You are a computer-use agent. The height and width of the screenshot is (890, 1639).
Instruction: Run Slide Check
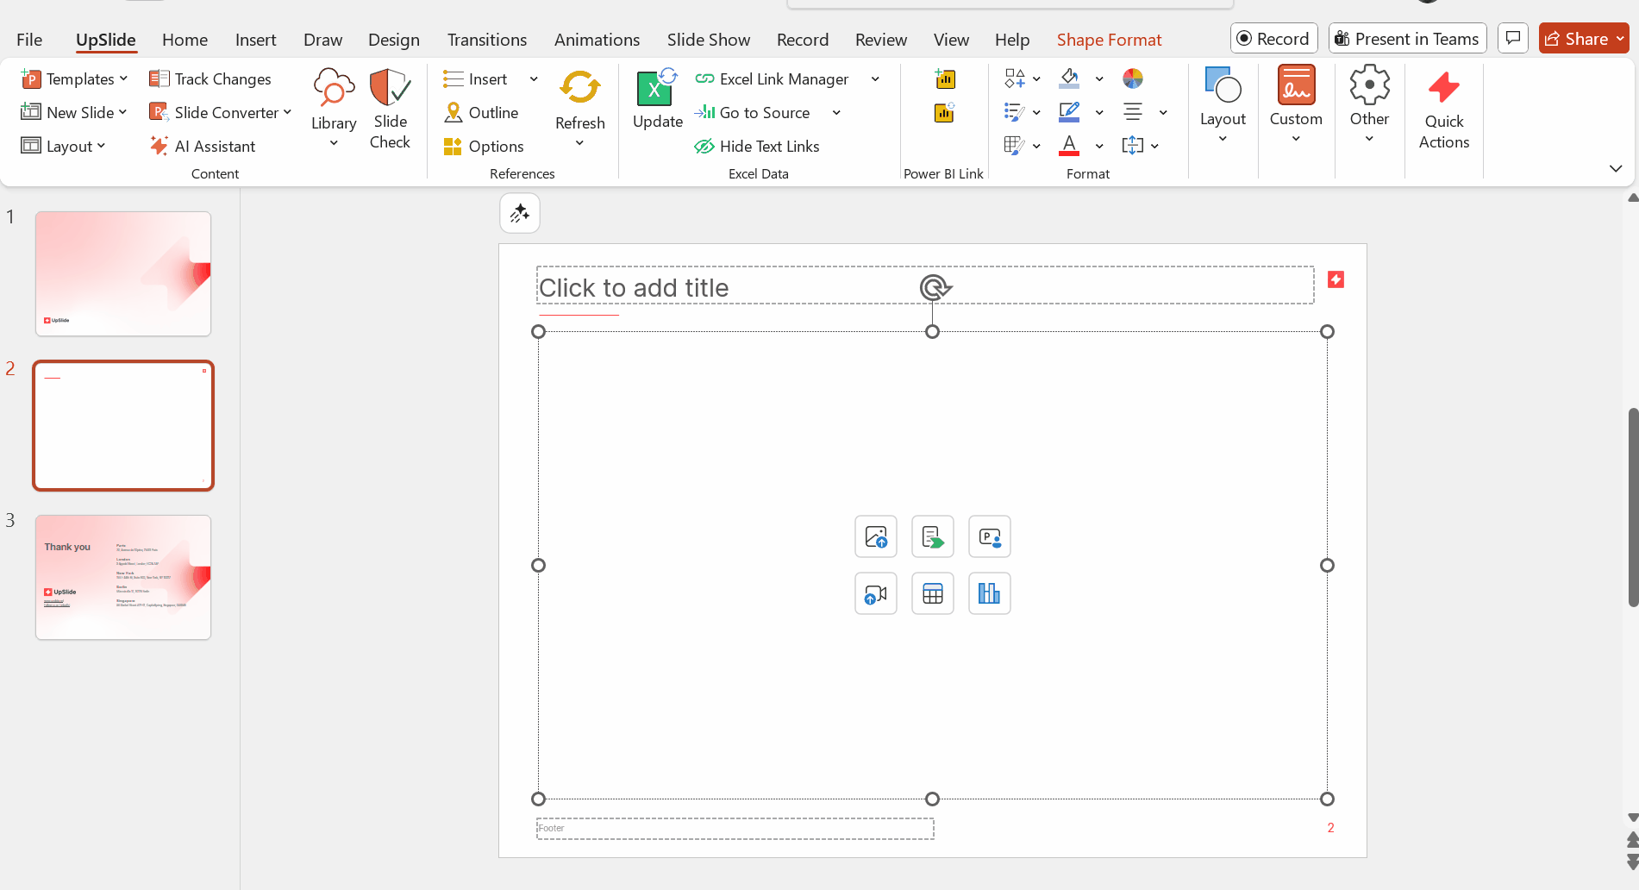390,108
